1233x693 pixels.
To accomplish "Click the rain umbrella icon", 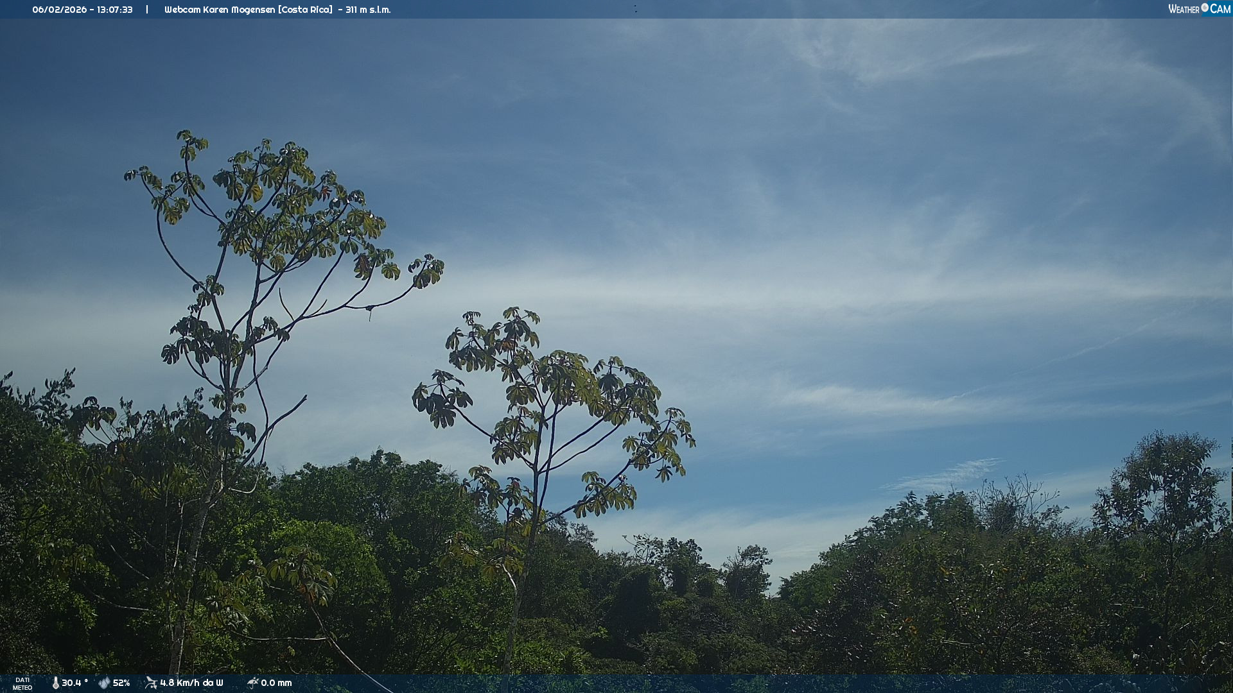I will tap(252, 683).
